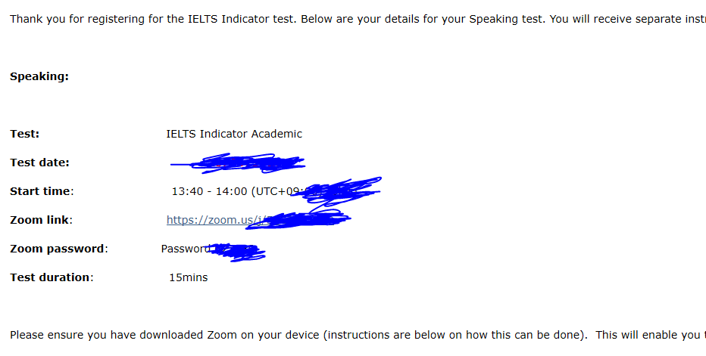Click the "Test duration:" label

coord(52,277)
